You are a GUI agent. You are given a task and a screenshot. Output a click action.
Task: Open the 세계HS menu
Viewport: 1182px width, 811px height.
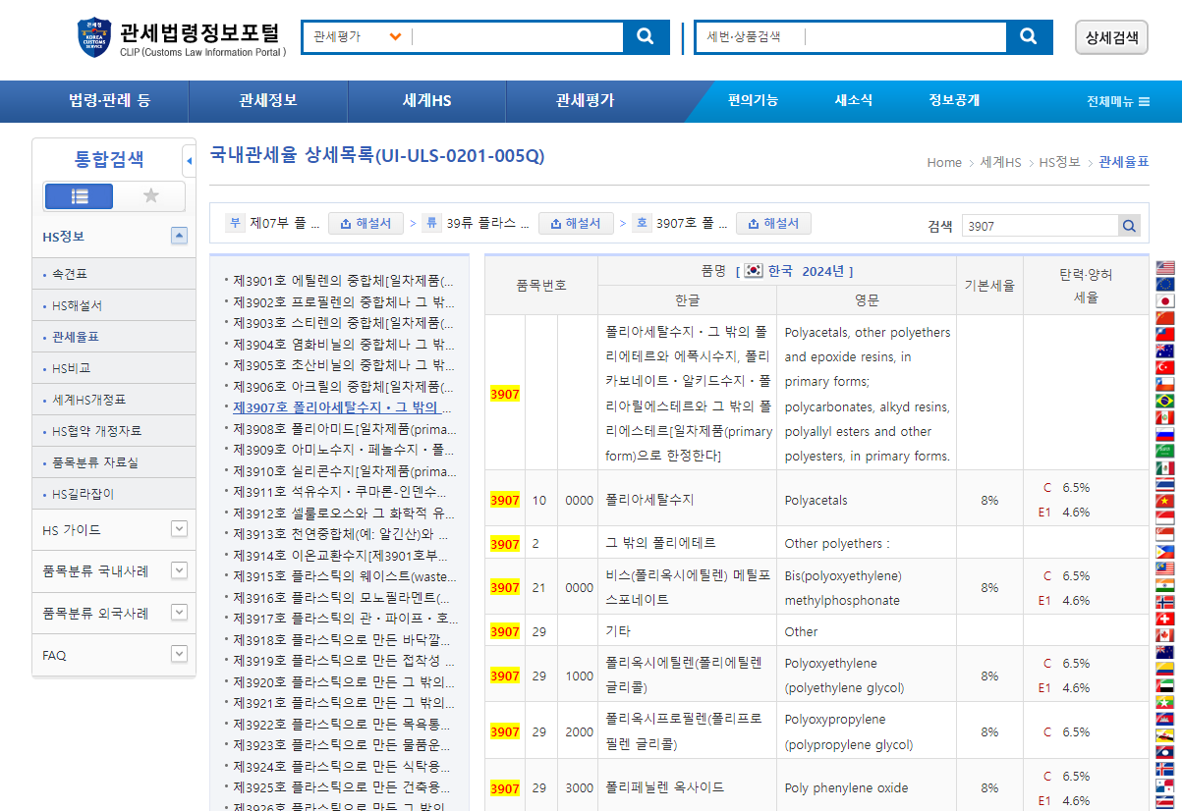427,101
